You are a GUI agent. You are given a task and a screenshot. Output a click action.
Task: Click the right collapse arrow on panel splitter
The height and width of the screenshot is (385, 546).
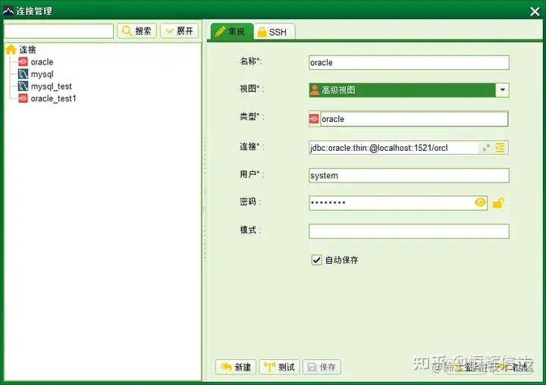pyautogui.click(x=205, y=209)
